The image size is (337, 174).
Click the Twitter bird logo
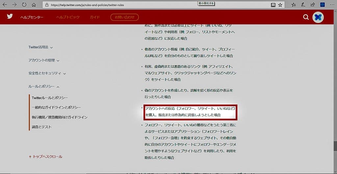click(x=10, y=16)
